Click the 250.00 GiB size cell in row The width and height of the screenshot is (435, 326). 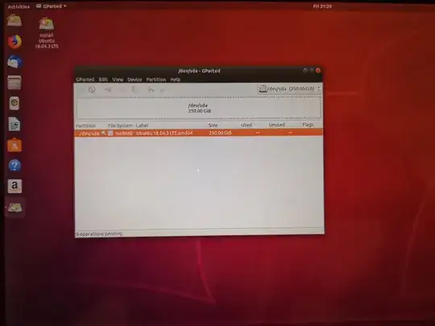pos(220,133)
